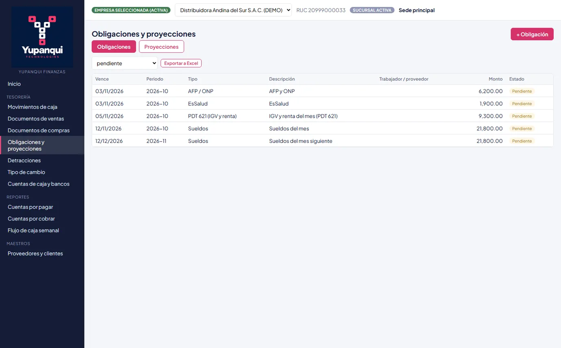The width and height of the screenshot is (561, 348).
Task: Open Documentos de compras page
Action: click(x=39, y=130)
